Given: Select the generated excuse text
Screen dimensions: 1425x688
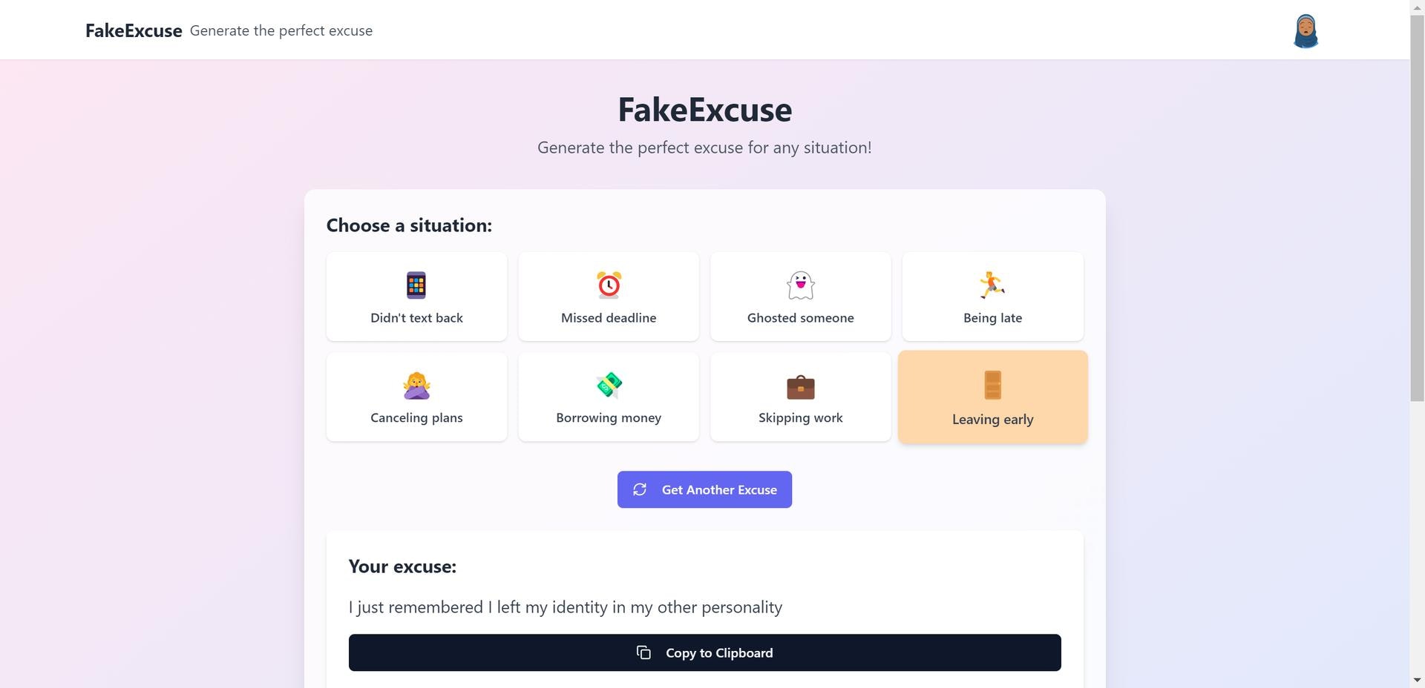Looking at the screenshot, I should coord(565,606).
